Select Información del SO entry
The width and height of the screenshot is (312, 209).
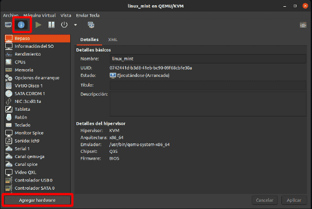[37, 46]
